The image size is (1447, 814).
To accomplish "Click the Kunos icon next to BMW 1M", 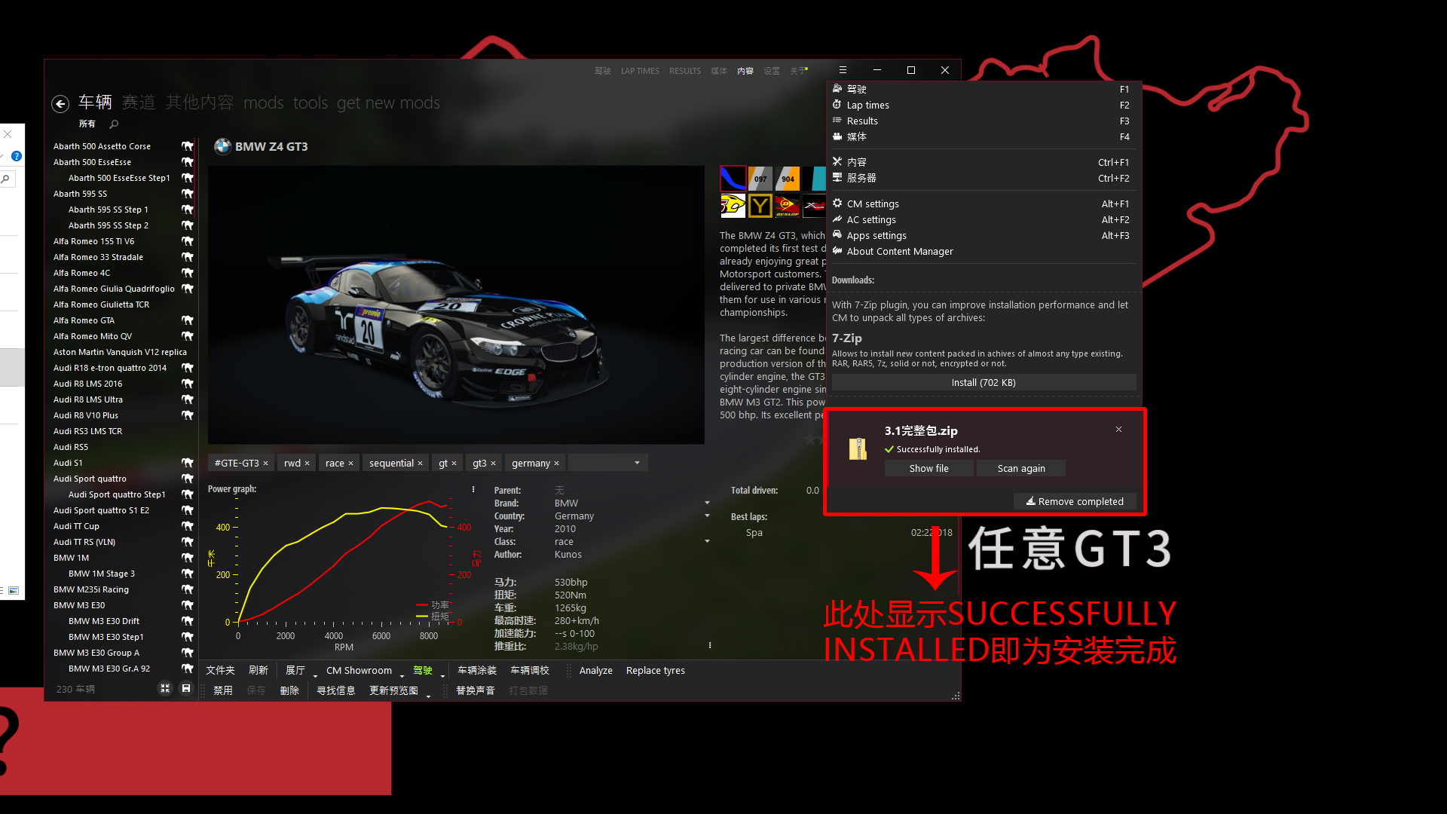I will 188,558.
